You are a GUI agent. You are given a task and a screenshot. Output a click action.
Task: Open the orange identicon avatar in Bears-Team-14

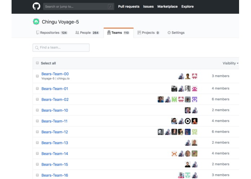pyautogui.click(x=174, y=154)
